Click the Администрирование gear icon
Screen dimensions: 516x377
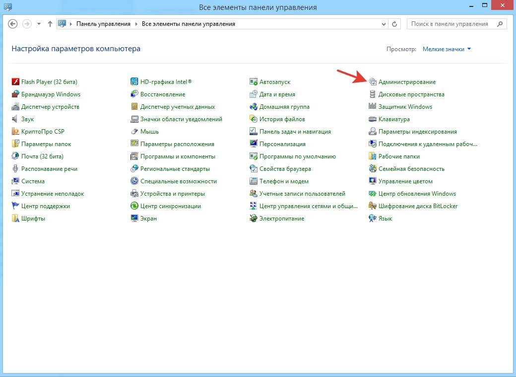coord(373,82)
